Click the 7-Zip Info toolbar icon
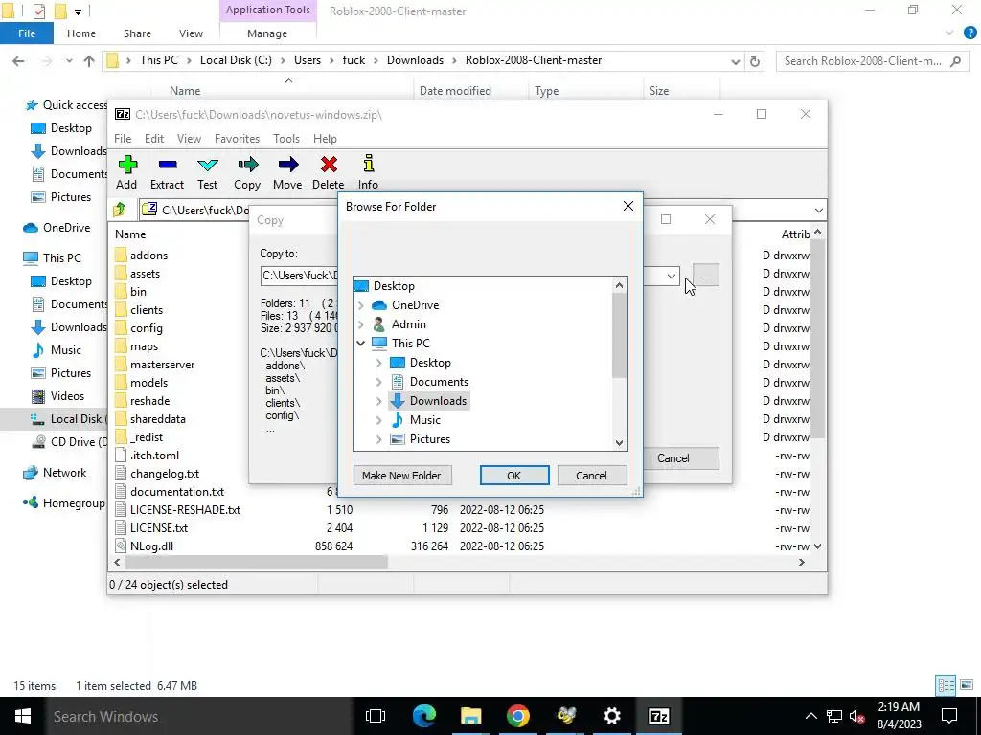The height and width of the screenshot is (735, 981). 369,164
